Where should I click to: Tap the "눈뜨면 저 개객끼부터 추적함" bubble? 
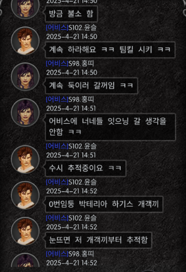click(98, 240)
